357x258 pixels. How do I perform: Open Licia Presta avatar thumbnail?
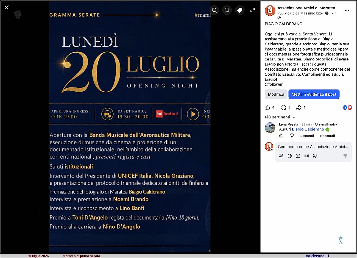click(270, 127)
